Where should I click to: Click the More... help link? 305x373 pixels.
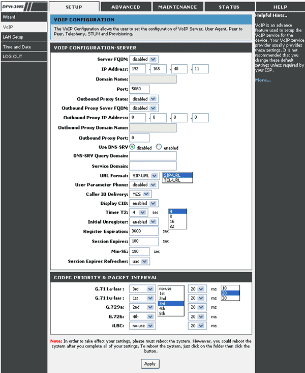coord(263,80)
